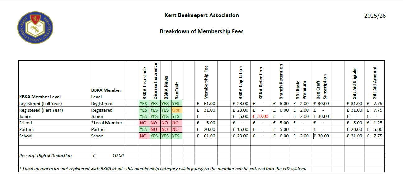403x194 pixels.
Task: Click the Kent Bee-Keepers Association logo
Action: pyautogui.click(x=35, y=28)
